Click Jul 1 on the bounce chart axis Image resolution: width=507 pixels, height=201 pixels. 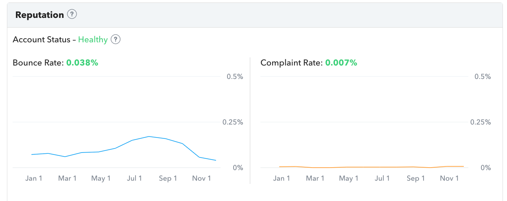[135, 178]
